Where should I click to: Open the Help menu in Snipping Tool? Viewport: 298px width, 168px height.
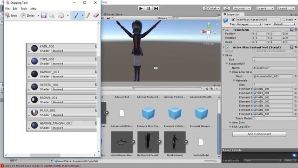[x=33, y=8]
